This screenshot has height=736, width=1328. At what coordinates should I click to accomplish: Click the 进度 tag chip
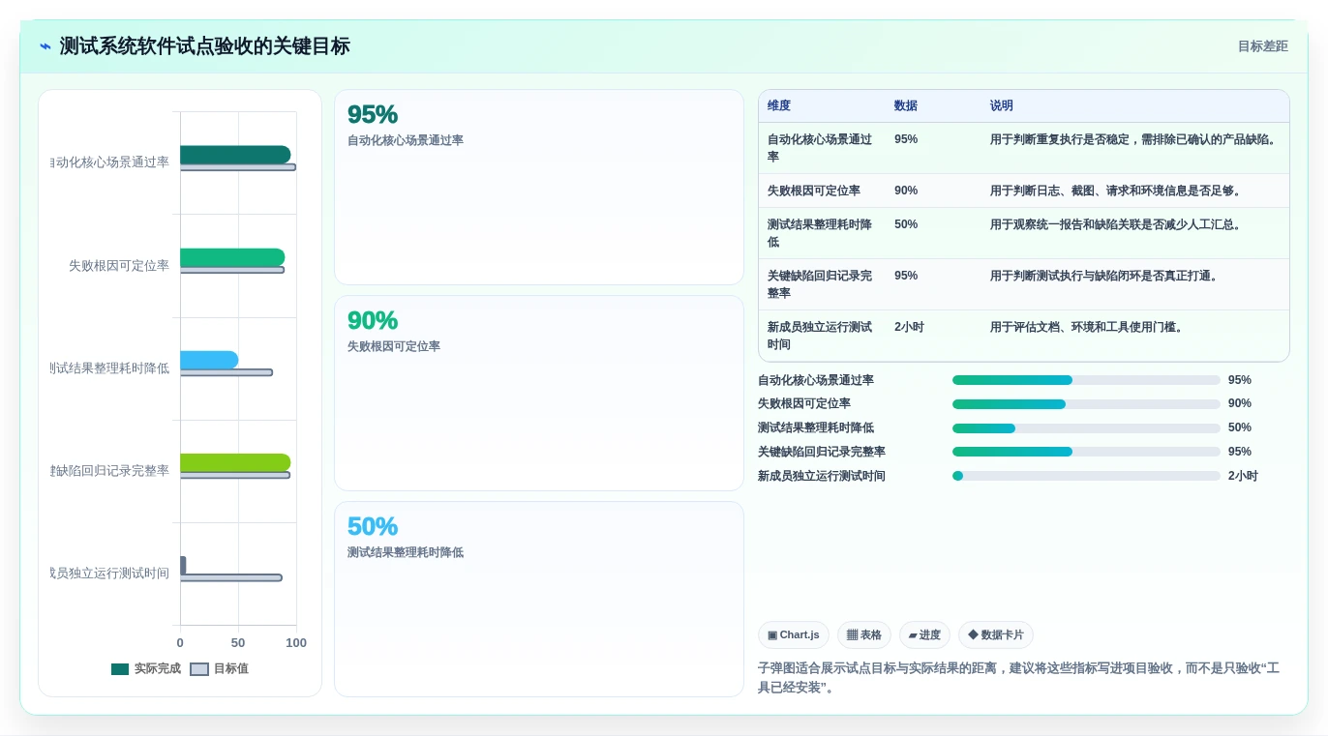[924, 634]
